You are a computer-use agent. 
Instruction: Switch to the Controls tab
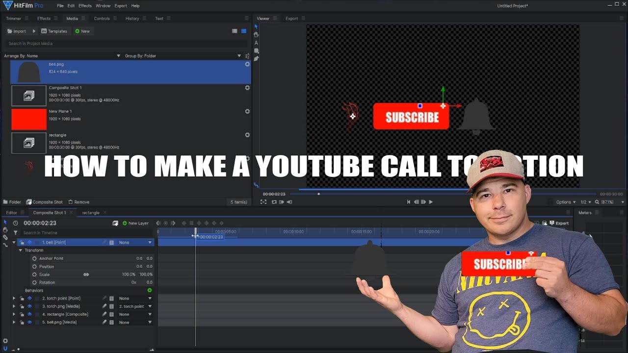102,19
